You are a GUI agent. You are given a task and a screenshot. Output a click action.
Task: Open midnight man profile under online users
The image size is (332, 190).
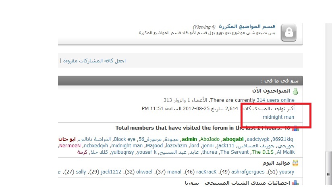[x=278, y=117]
